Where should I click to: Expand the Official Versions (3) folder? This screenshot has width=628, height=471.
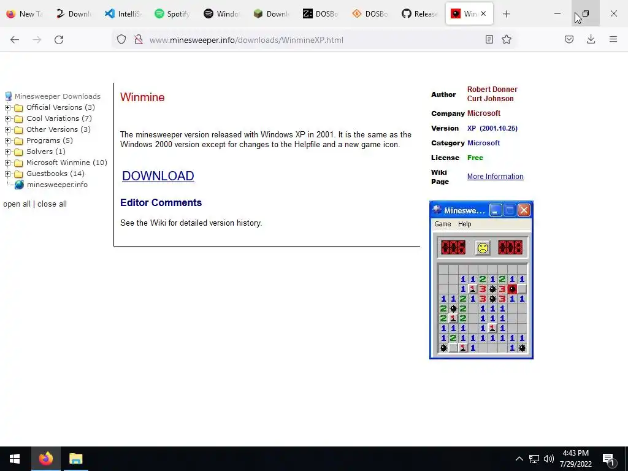coord(7,107)
